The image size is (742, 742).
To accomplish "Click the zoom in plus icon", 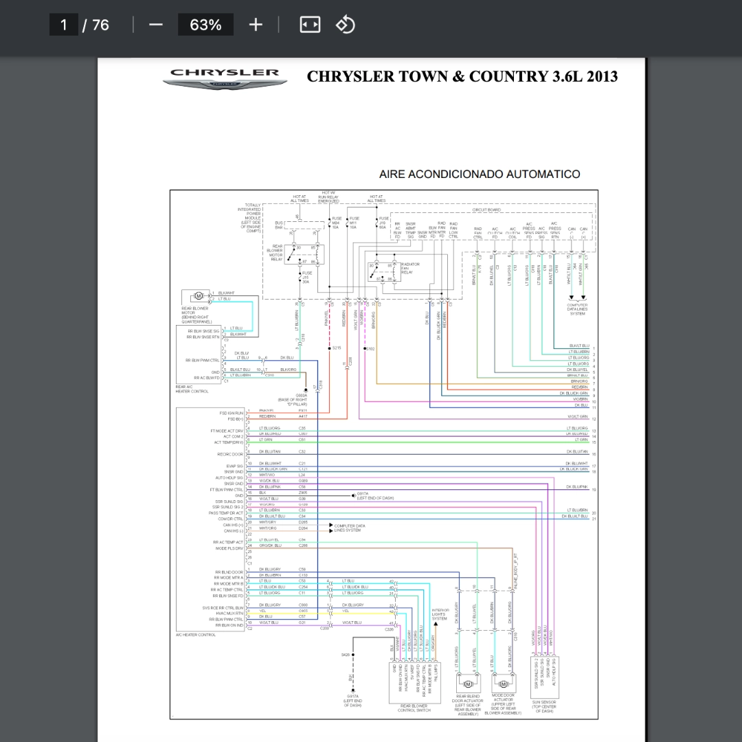I will pos(256,25).
